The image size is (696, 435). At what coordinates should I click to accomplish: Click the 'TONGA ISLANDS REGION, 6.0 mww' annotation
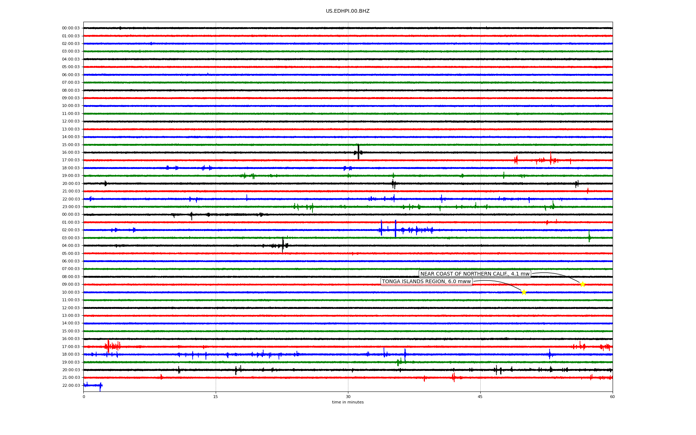[x=426, y=282]
